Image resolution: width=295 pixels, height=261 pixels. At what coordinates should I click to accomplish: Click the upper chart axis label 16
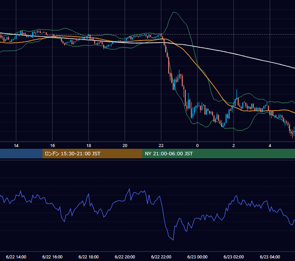pyautogui.click(x=52, y=146)
